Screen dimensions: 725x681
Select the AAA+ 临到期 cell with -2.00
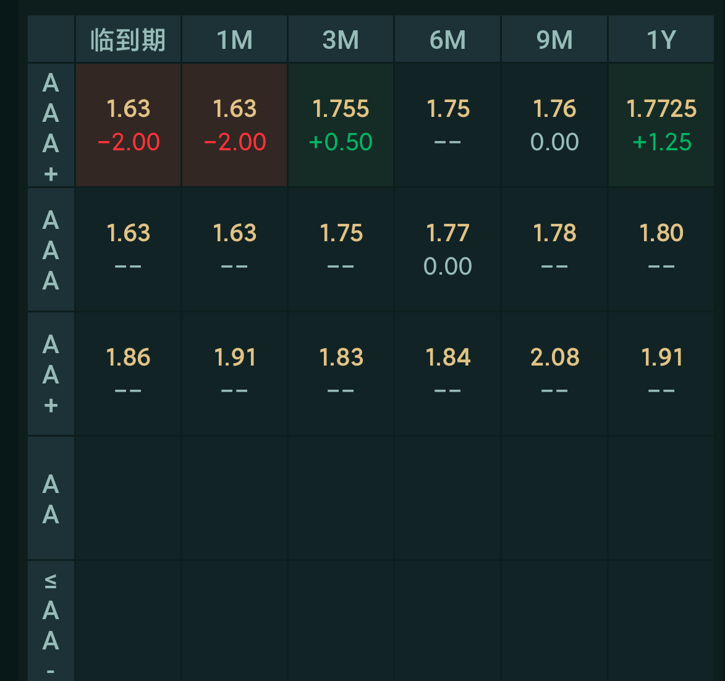click(x=128, y=125)
